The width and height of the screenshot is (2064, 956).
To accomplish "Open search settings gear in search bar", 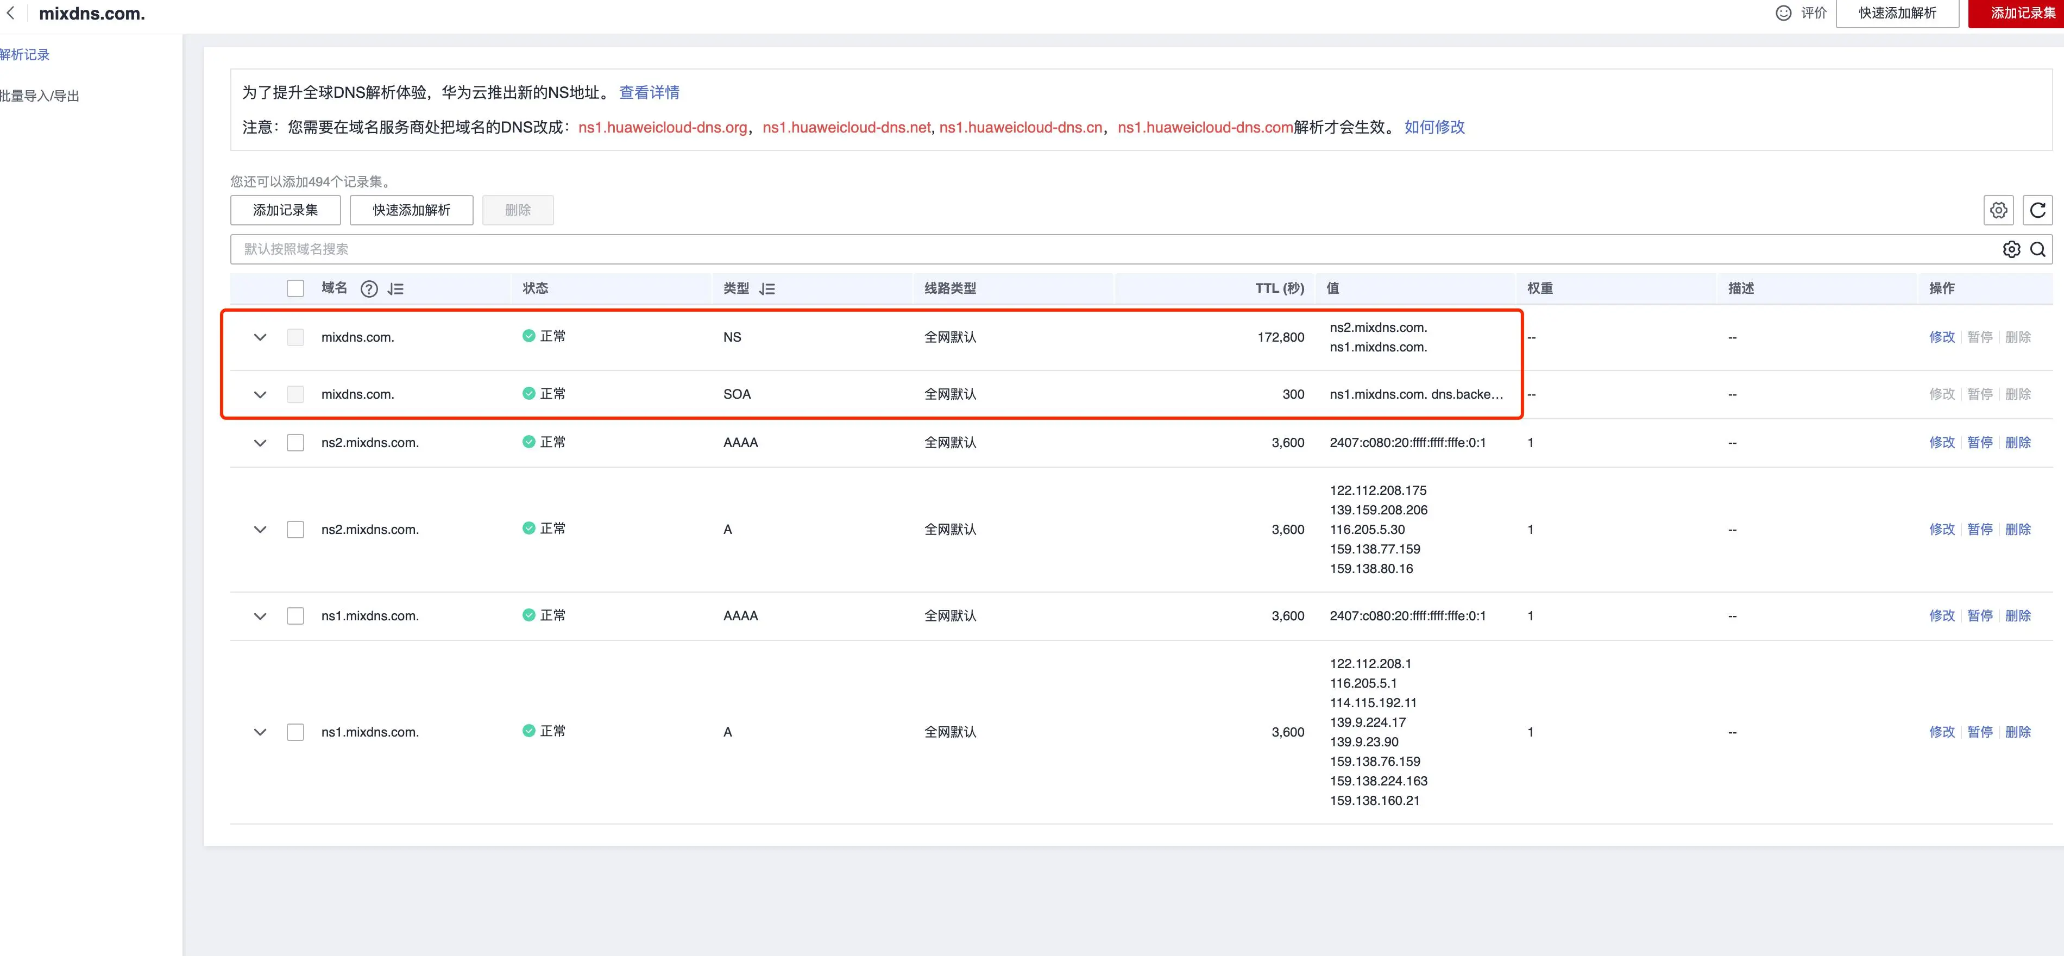I will (2011, 249).
